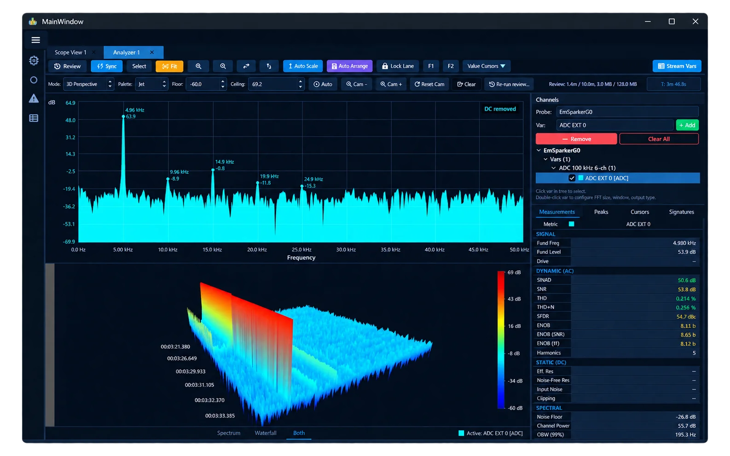The width and height of the screenshot is (730, 456).
Task: Click the Auto camera button
Action: [x=323, y=84]
